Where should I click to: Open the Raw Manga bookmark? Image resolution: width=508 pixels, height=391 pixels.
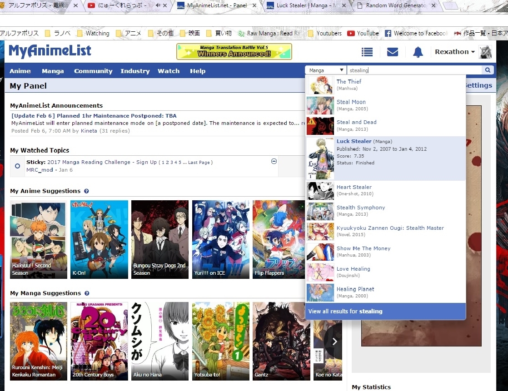(x=269, y=33)
